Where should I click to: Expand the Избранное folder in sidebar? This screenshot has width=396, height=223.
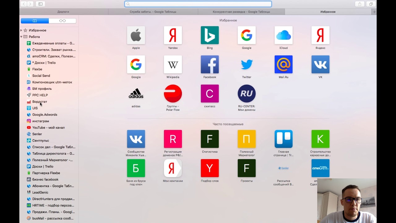(x=21, y=30)
